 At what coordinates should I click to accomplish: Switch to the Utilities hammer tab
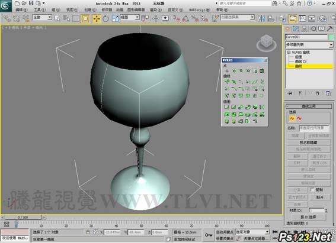click(x=330, y=28)
